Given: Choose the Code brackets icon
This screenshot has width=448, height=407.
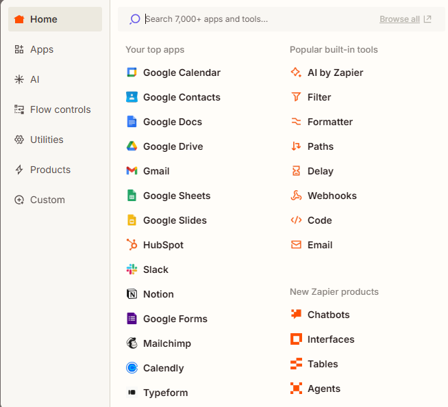Looking at the screenshot, I should click(x=296, y=220).
